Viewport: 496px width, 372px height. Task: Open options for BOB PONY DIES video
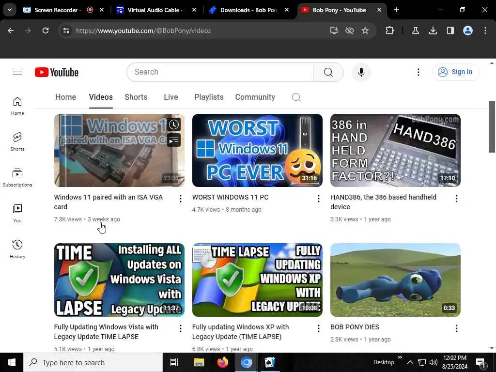(x=456, y=328)
